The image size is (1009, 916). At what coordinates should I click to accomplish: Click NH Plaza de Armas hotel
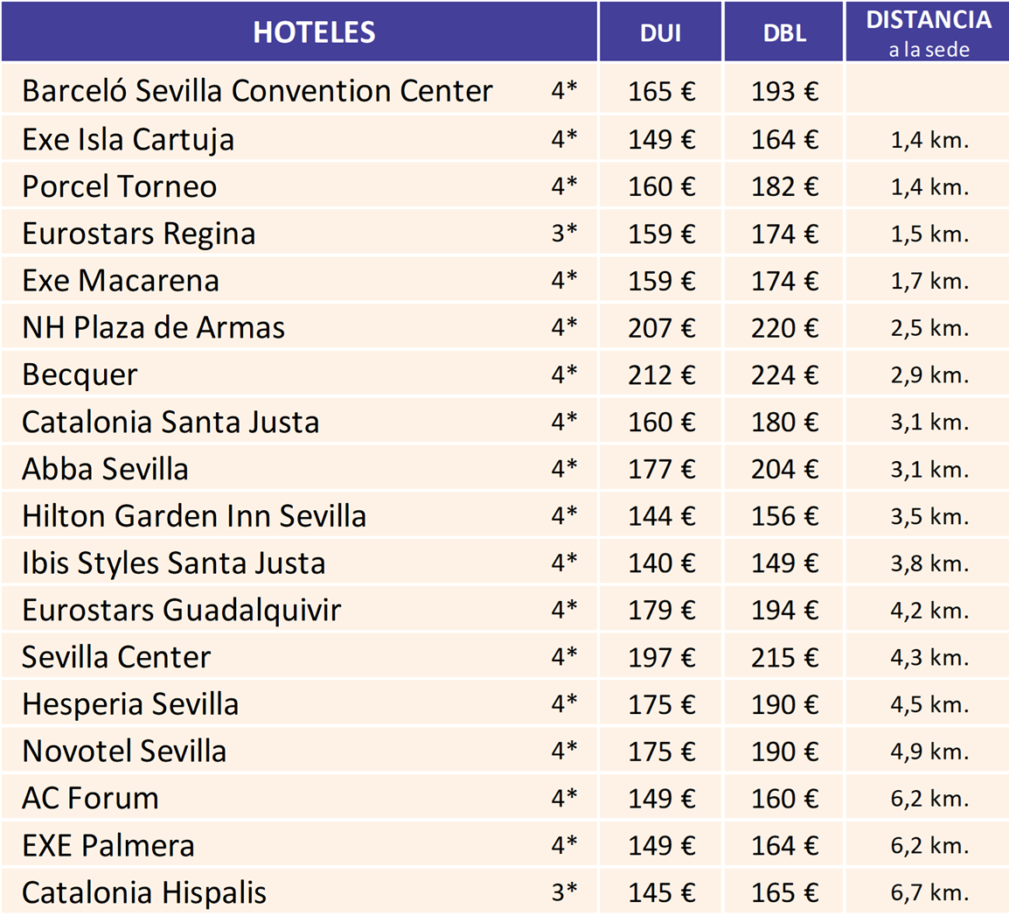[x=153, y=328]
